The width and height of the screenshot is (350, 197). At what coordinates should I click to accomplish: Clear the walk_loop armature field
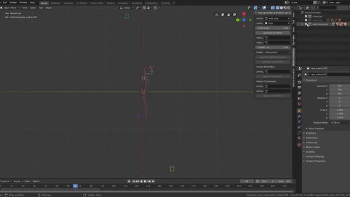point(288,19)
